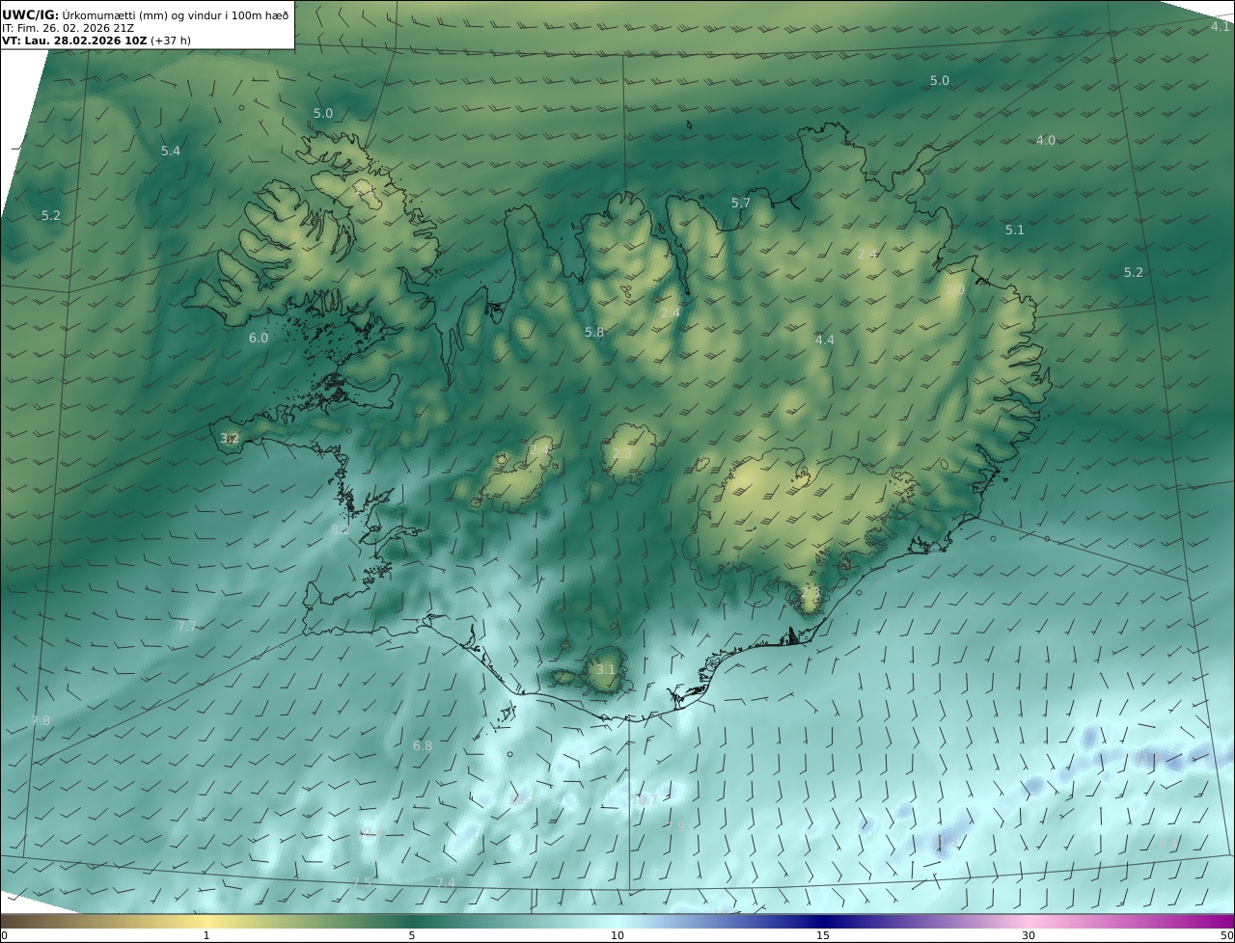Select the 2.0 value label on the map

pyautogui.click(x=955, y=290)
